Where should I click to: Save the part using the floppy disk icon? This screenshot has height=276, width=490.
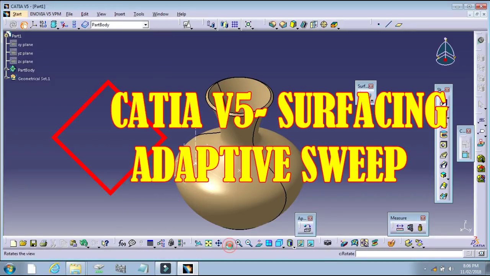(x=33, y=243)
